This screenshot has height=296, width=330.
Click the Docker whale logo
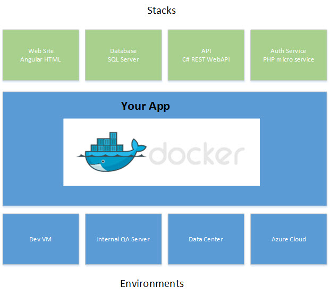[112, 152]
